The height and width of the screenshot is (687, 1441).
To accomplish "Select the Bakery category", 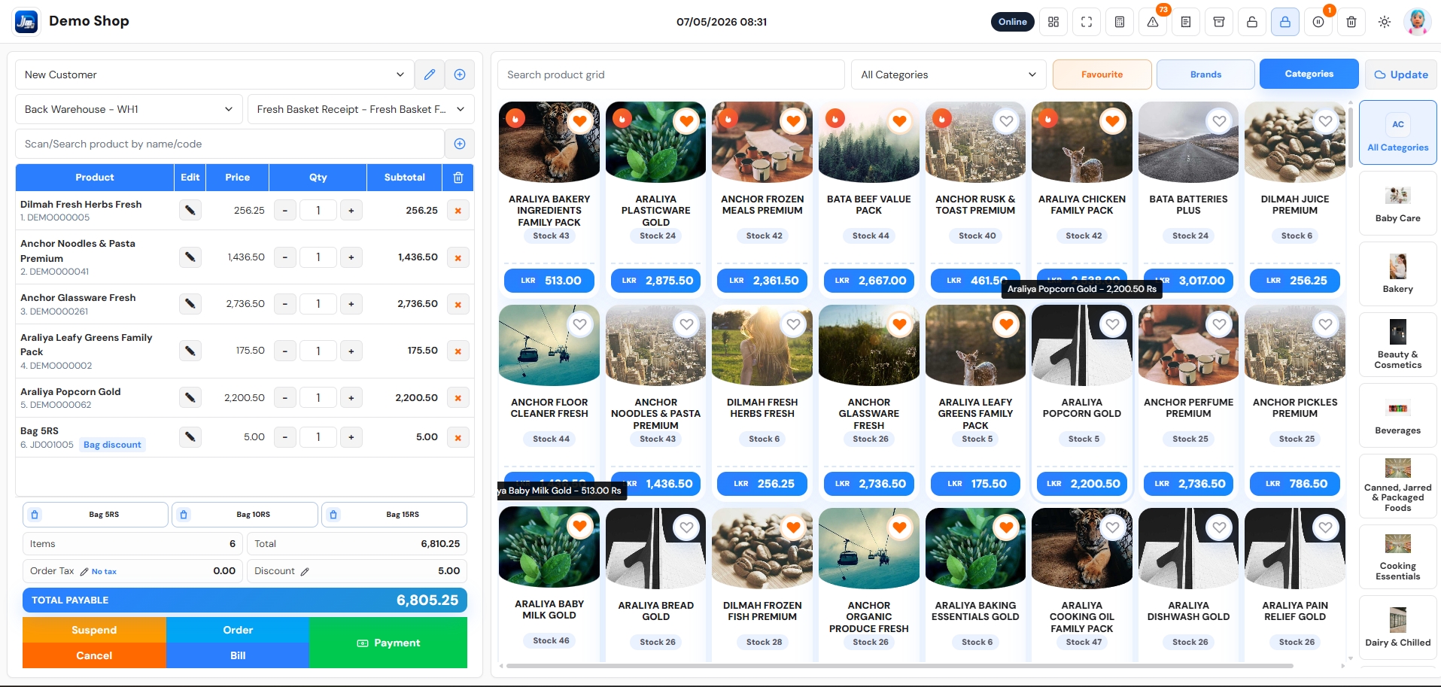I will (1398, 274).
